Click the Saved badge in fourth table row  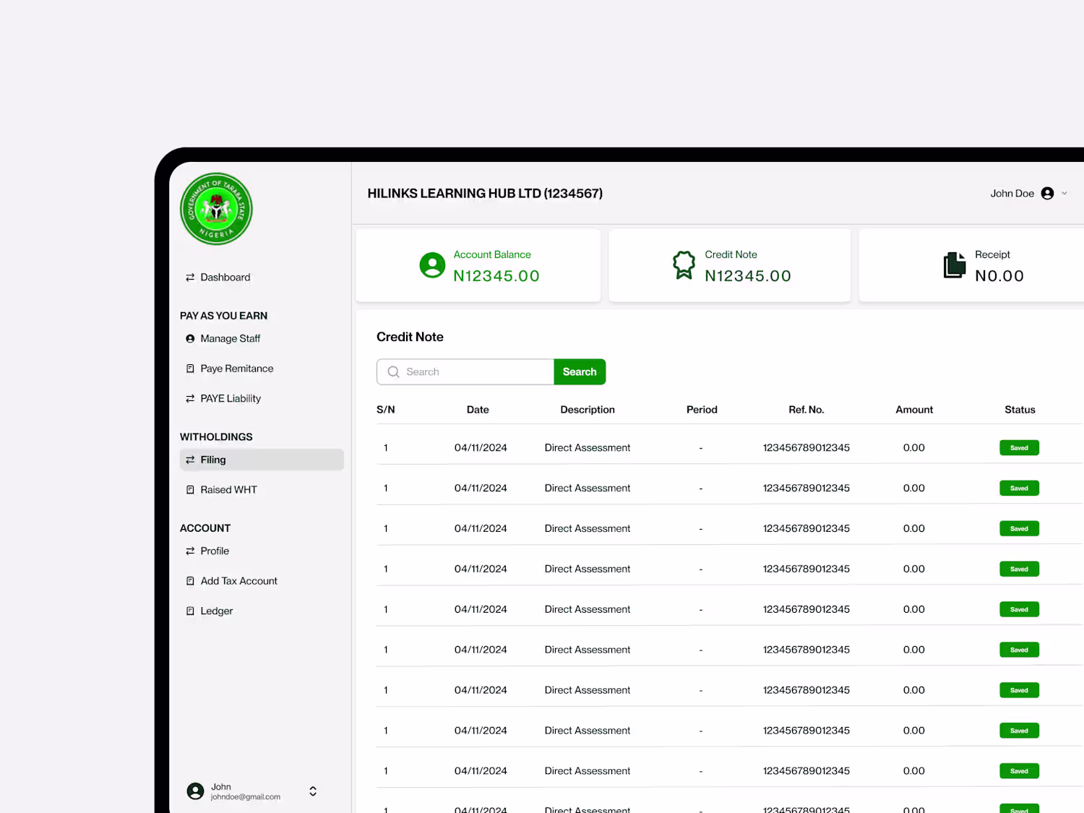(x=1019, y=569)
